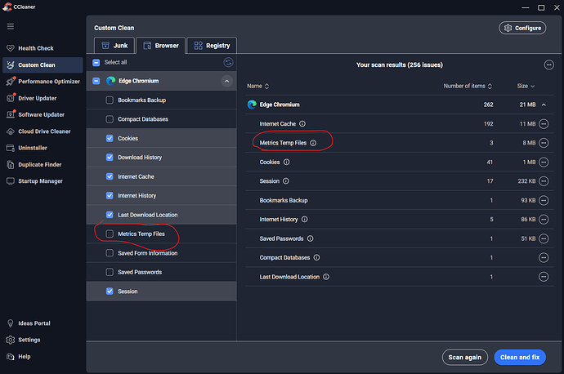Screen dimensions: 564x374
Task: Click the Uninstaller icon
Action: pyautogui.click(x=11, y=148)
